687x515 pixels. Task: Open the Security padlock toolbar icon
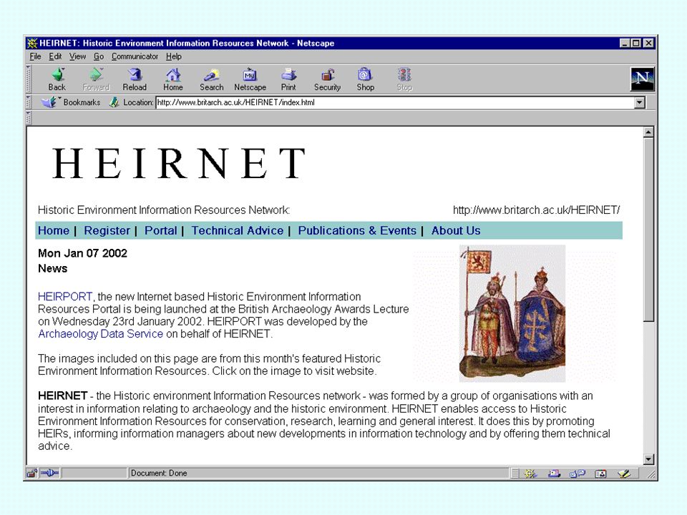[x=327, y=79]
